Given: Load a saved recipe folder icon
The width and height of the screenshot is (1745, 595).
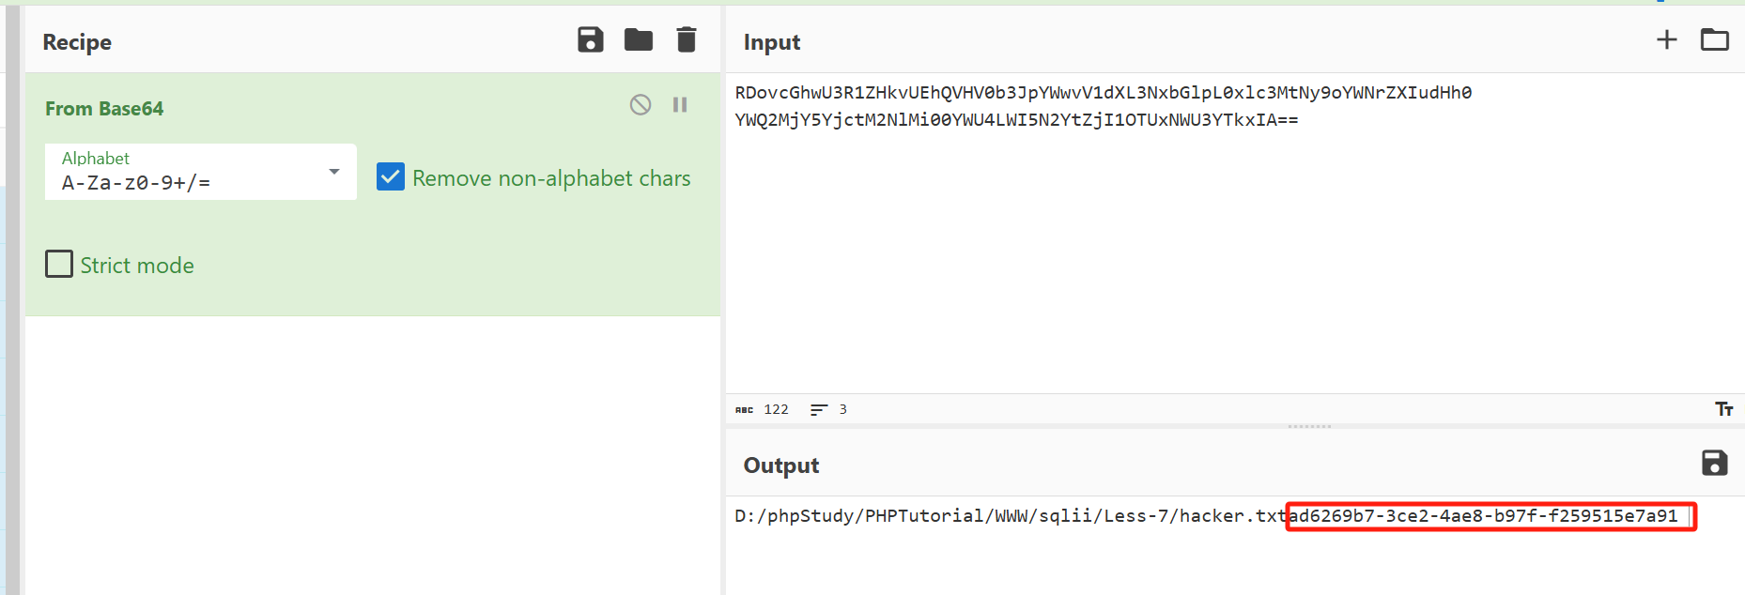Looking at the screenshot, I should 639,40.
